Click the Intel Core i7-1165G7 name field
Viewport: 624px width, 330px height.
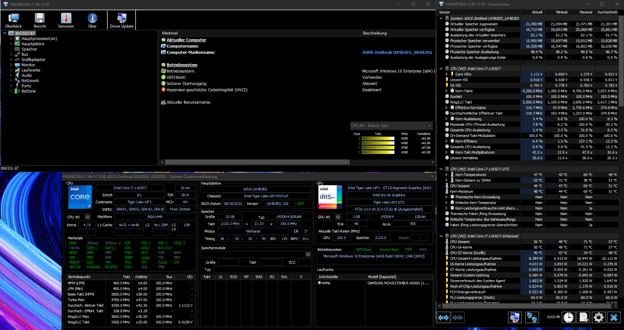(130, 188)
